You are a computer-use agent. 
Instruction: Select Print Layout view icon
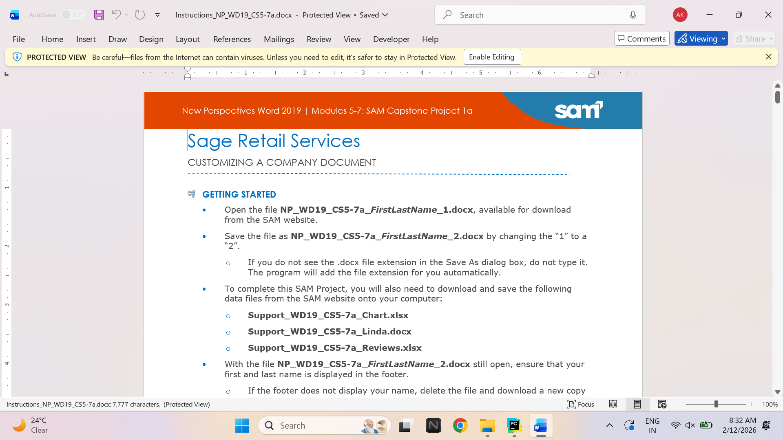point(637,404)
